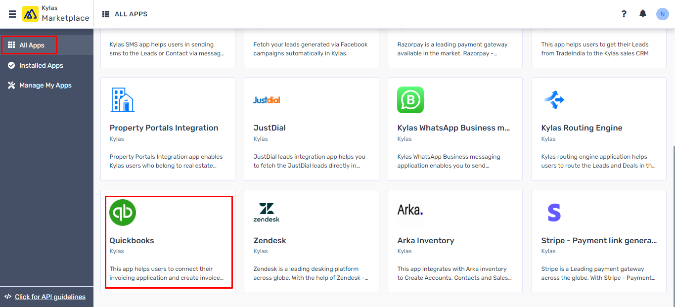This screenshot has width=675, height=307.
Task: Click Kylas publisher under Arka Inventory
Action: [x=405, y=251]
